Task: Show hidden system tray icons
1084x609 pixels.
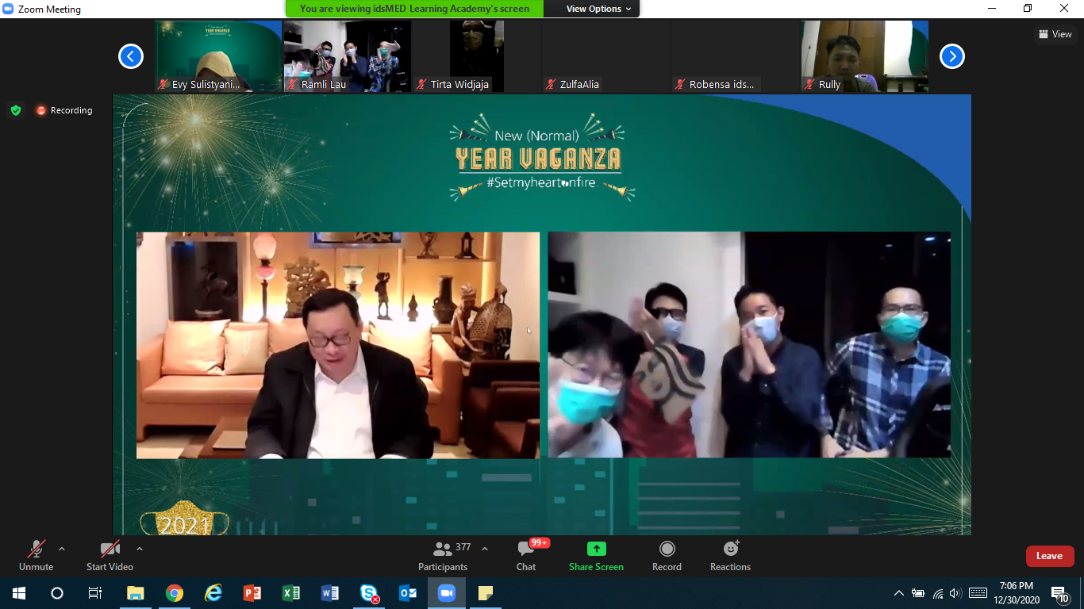Action: tap(899, 592)
